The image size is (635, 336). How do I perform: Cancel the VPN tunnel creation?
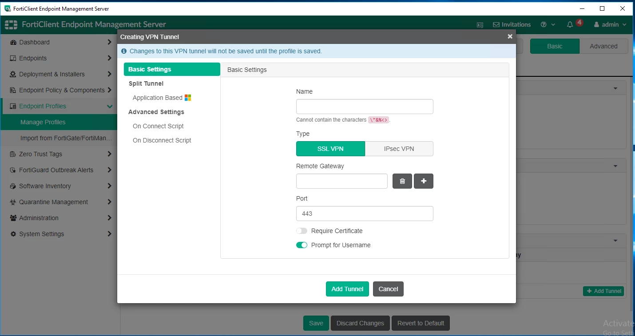click(388, 289)
